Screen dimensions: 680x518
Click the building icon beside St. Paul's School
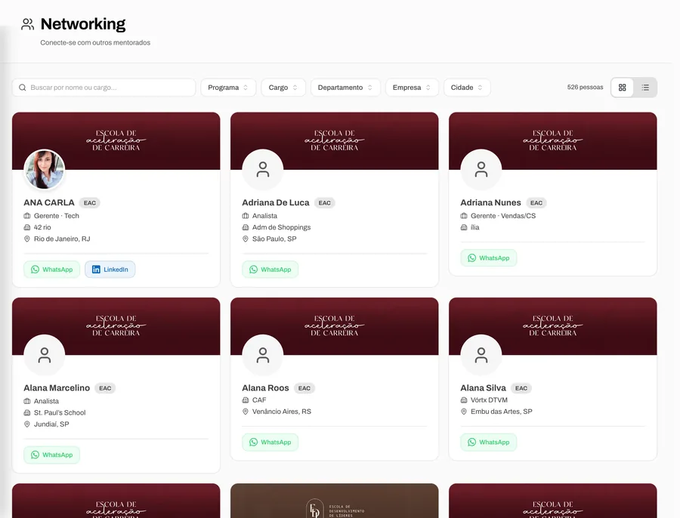[x=27, y=413]
